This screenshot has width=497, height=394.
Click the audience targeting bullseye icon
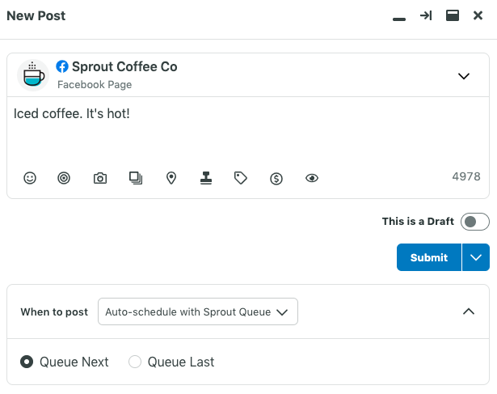coord(64,178)
